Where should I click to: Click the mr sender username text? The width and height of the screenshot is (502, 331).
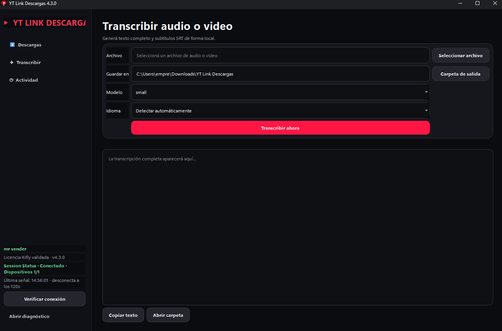(15, 249)
